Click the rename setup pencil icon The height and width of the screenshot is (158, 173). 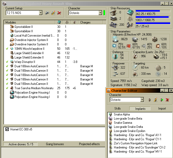[x=53, y=13]
